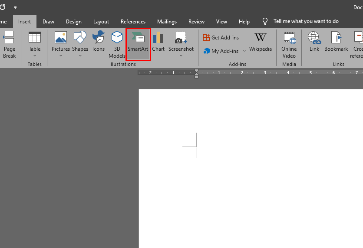The image size is (363, 248).
Task: Insert Icons from the ribbon
Action: tap(99, 42)
